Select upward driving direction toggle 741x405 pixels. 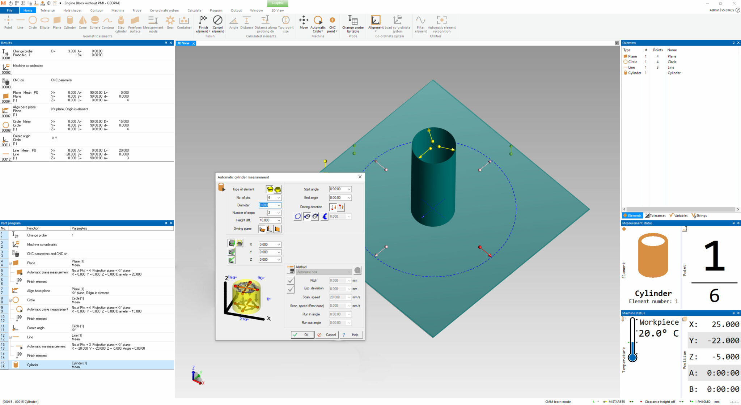341,207
